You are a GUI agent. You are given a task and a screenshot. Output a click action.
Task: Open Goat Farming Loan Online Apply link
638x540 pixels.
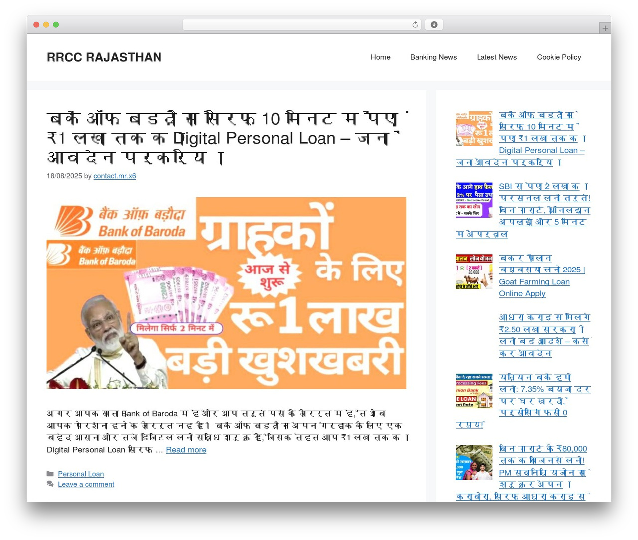[x=542, y=276]
